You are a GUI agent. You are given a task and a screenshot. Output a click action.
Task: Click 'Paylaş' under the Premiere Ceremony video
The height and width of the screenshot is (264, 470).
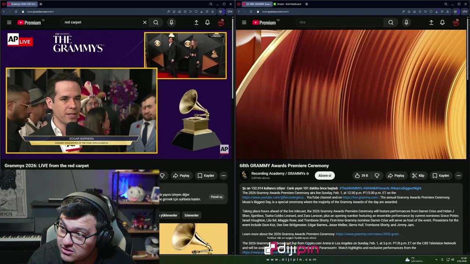click(x=396, y=176)
